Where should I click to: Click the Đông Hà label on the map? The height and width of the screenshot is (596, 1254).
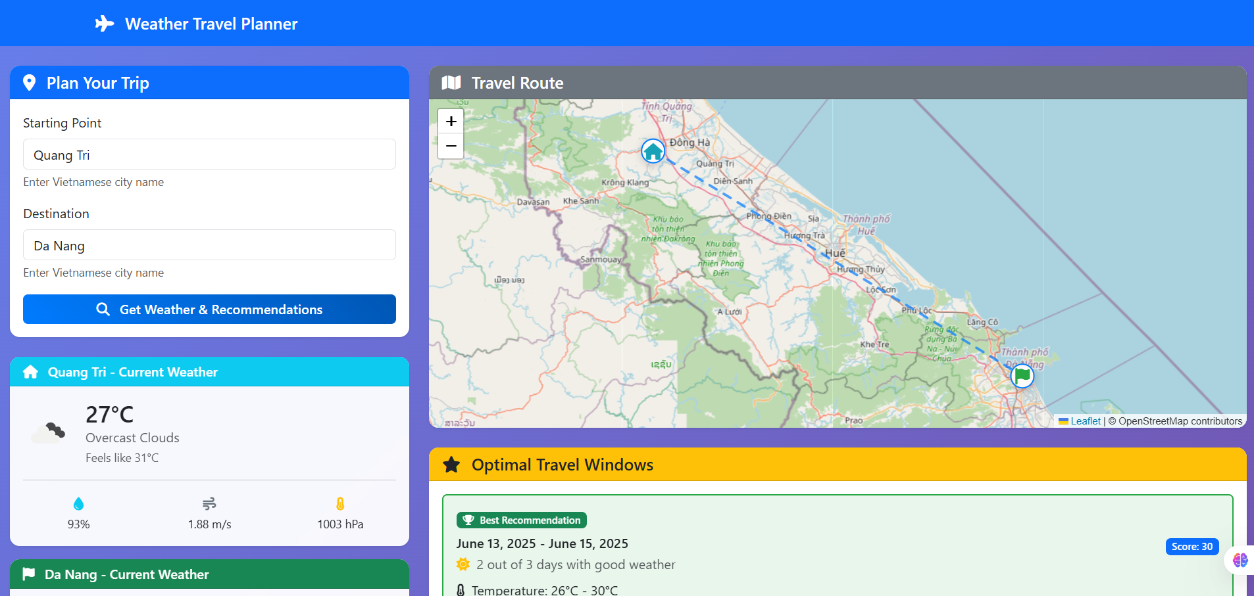[690, 143]
